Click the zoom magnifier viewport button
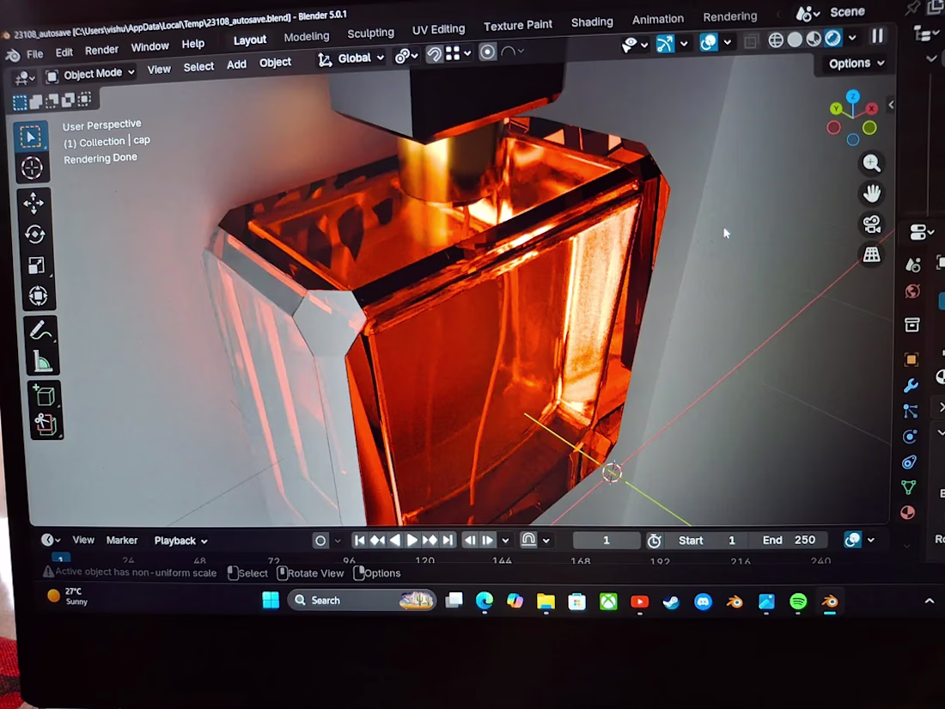The height and width of the screenshot is (709, 945). [x=871, y=162]
